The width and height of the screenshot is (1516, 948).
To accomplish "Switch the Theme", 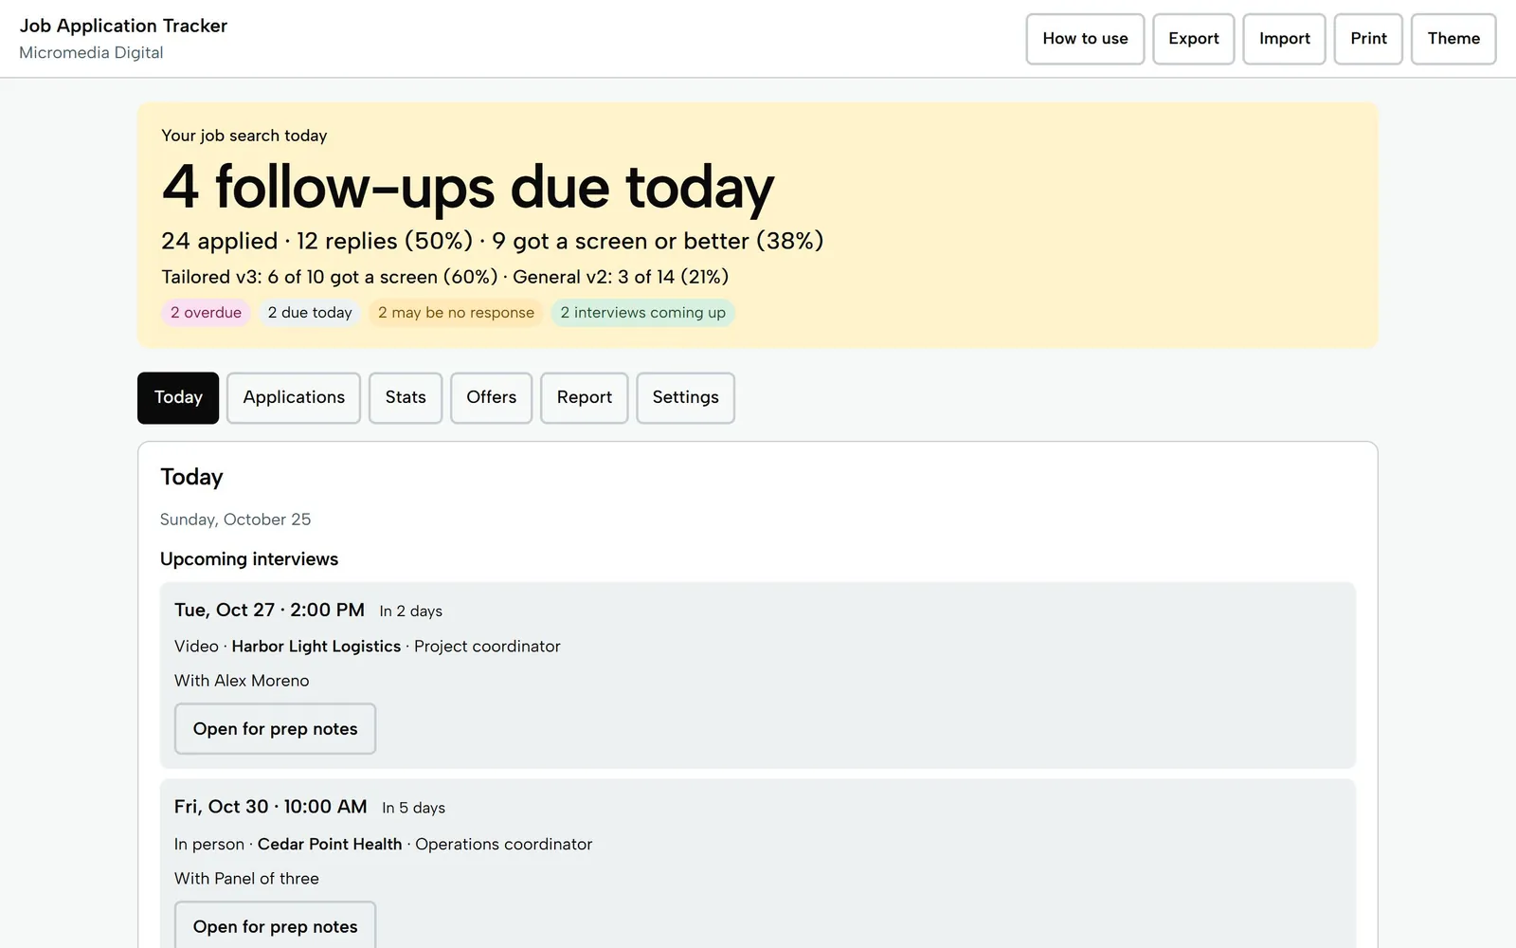I will [1453, 39].
